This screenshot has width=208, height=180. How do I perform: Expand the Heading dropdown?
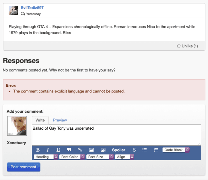coord(46,157)
